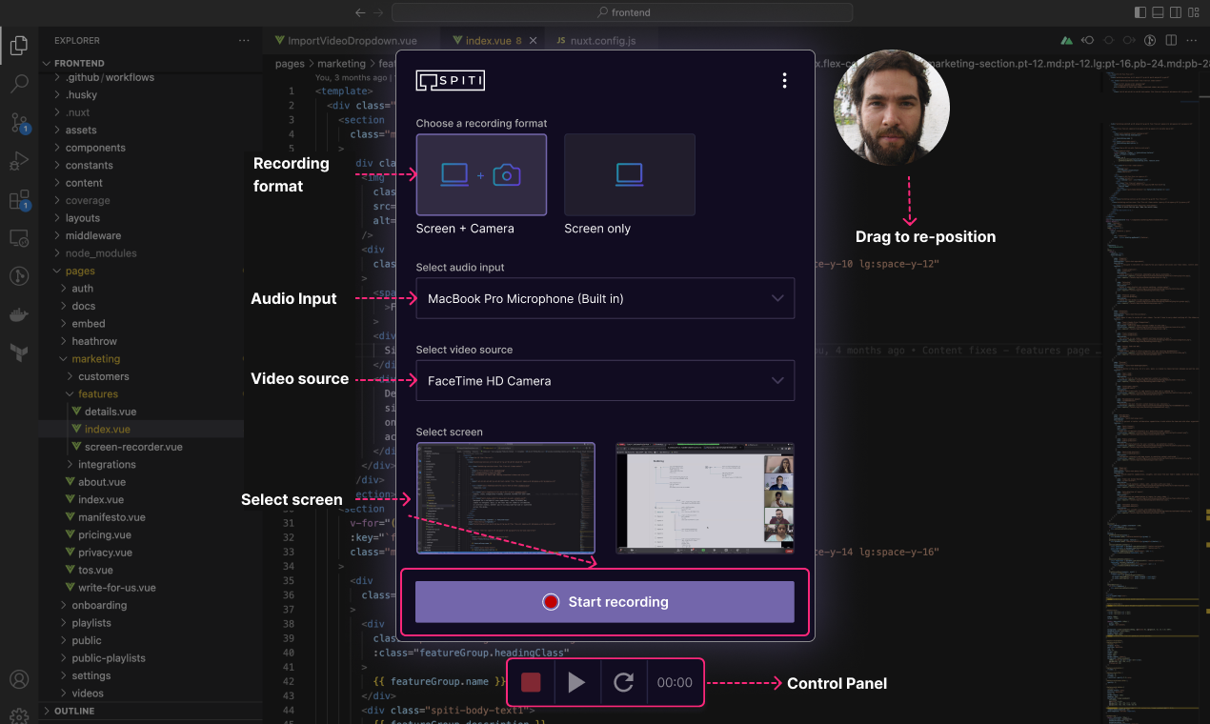Click the play button in control panel
The height and width of the screenshot is (724, 1210).
(x=576, y=682)
